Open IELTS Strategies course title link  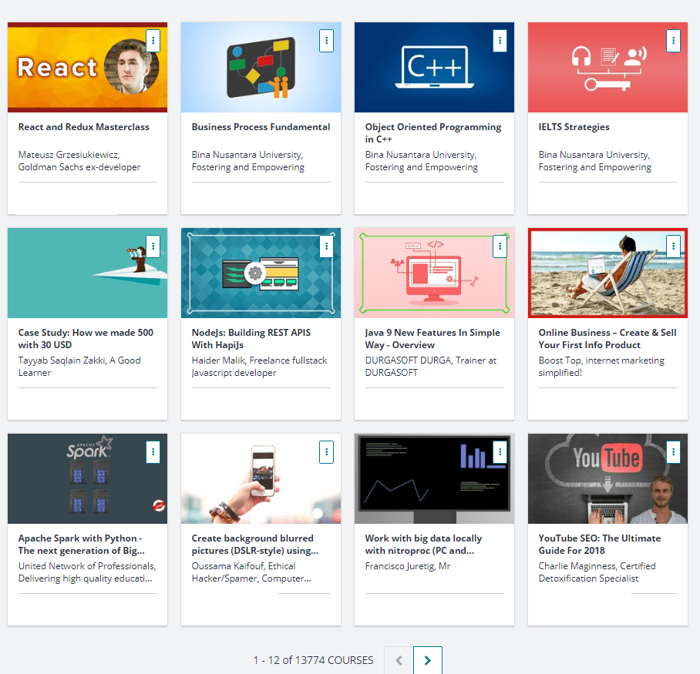(574, 127)
